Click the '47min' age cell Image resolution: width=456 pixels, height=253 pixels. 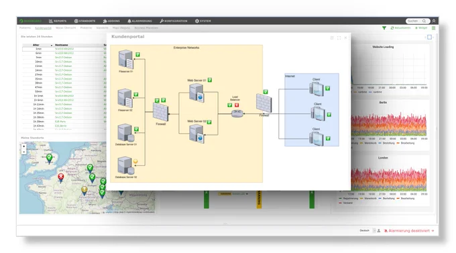[39, 87]
